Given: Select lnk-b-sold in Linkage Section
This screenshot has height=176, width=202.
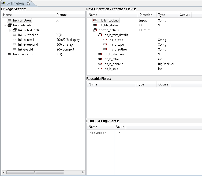Looking at the screenshot, I should click(25, 49).
